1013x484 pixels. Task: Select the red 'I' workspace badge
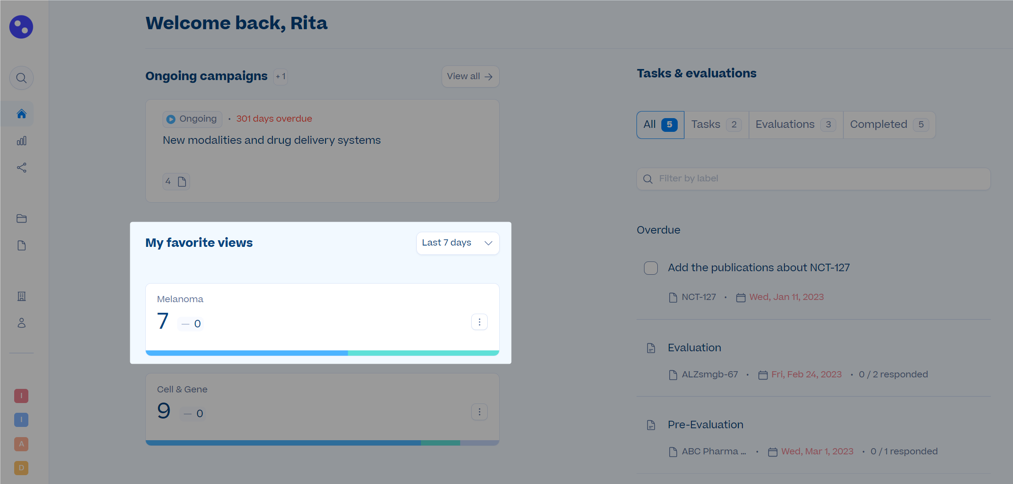[21, 396]
